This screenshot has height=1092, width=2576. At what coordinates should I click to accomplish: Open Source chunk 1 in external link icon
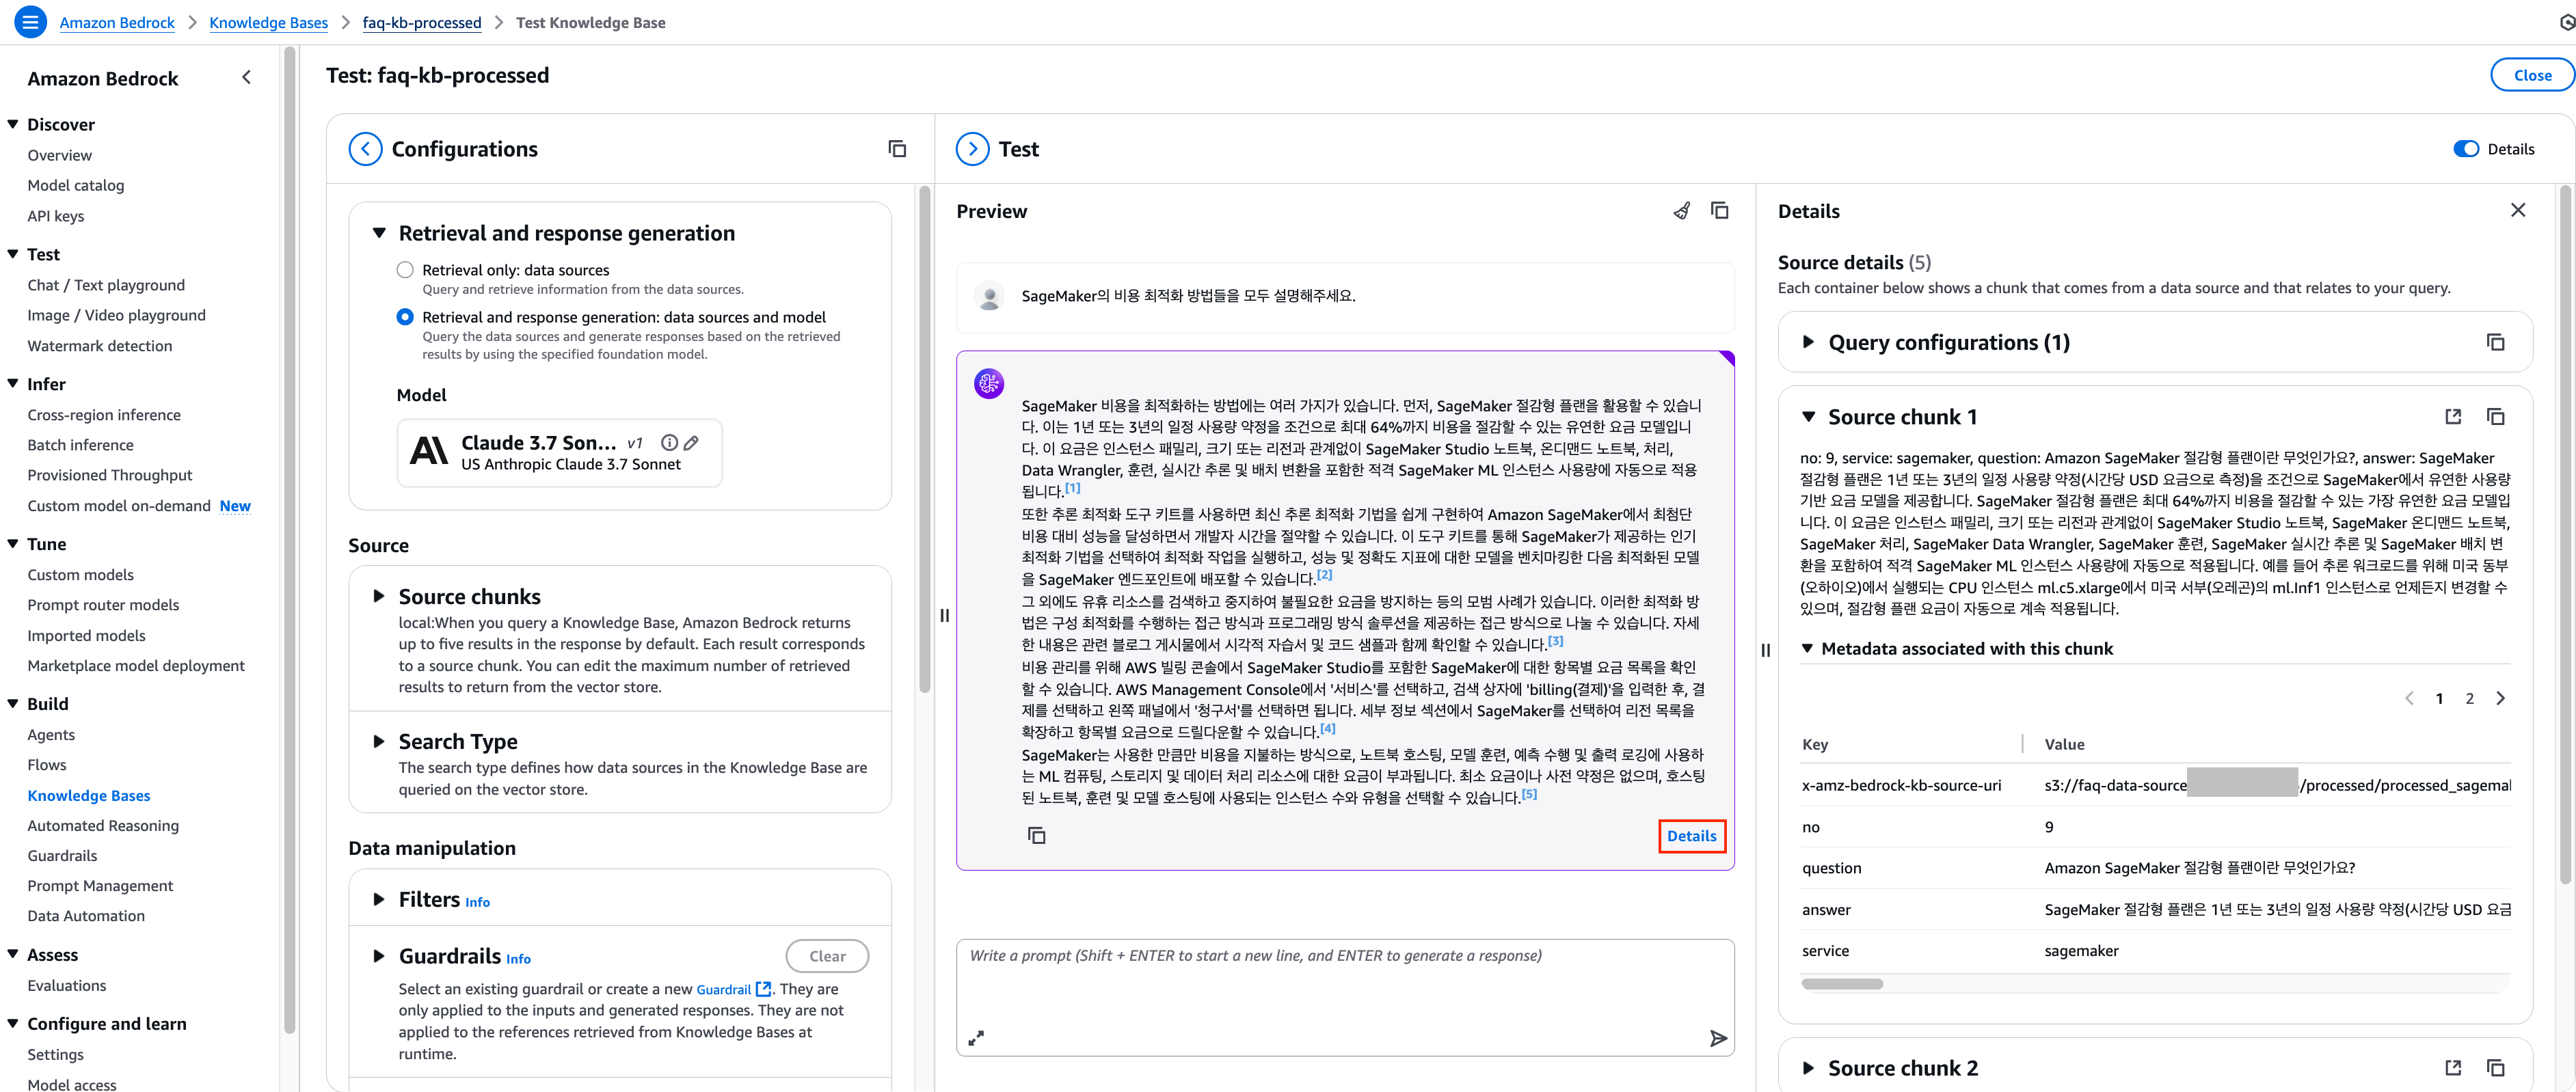coord(2452,417)
